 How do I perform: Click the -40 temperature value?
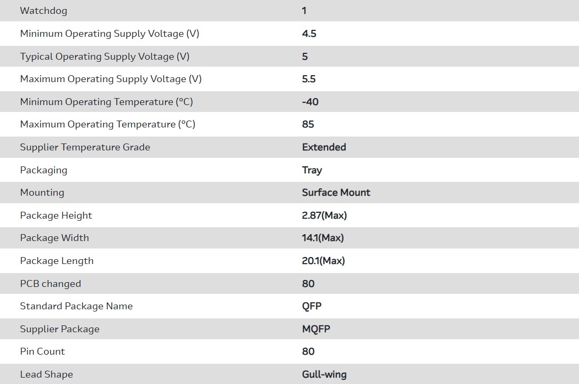click(310, 102)
